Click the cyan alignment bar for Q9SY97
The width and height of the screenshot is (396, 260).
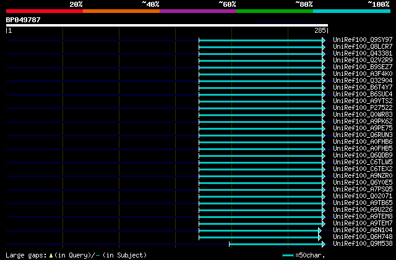click(260, 40)
